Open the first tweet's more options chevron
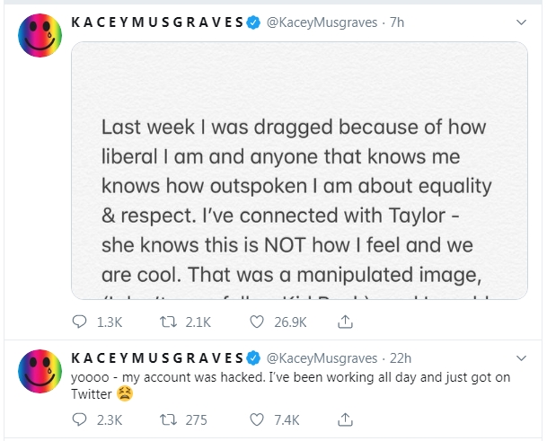547x441 pixels. click(523, 22)
